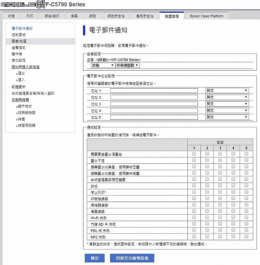Screen dimensions: 260x265
Task: Check 墨水不足 for address 1
Action: pyautogui.click(x=194, y=160)
